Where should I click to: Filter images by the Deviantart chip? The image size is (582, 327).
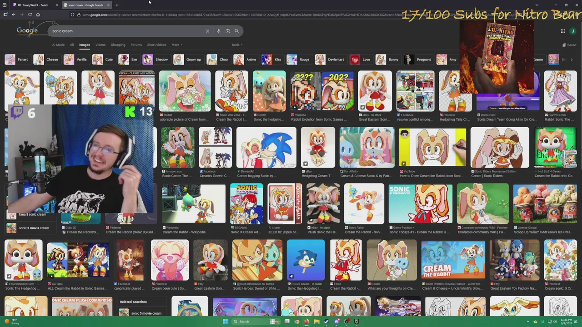(331, 59)
